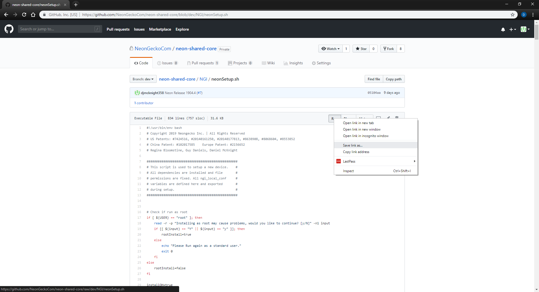Viewport: 539px width, 292px height.
Task: Open djmcknight358 author link
Action: [152, 93]
